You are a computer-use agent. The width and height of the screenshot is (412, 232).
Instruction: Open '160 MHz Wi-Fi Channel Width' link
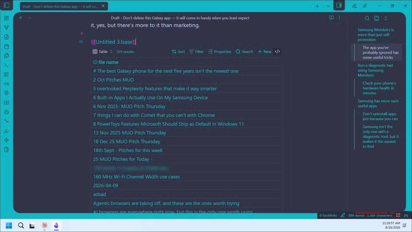[x=136, y=177]
